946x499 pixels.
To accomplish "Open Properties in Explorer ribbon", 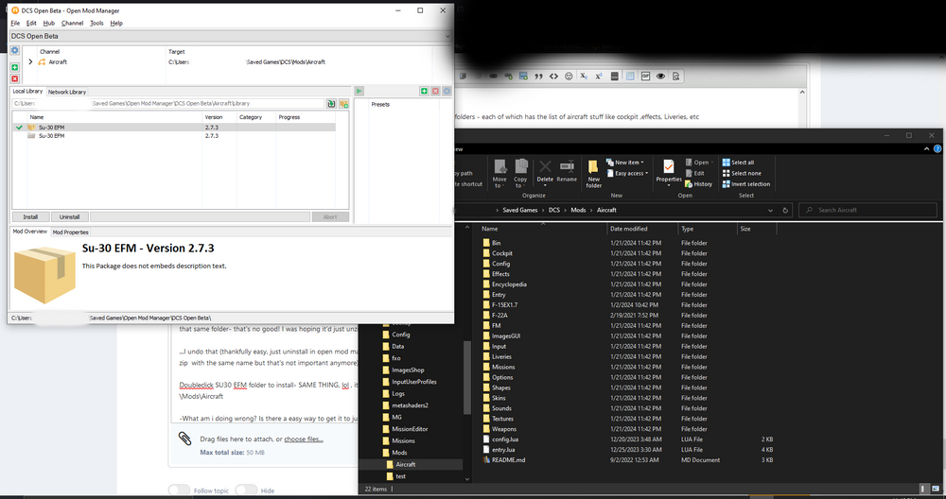I will 669,174.
